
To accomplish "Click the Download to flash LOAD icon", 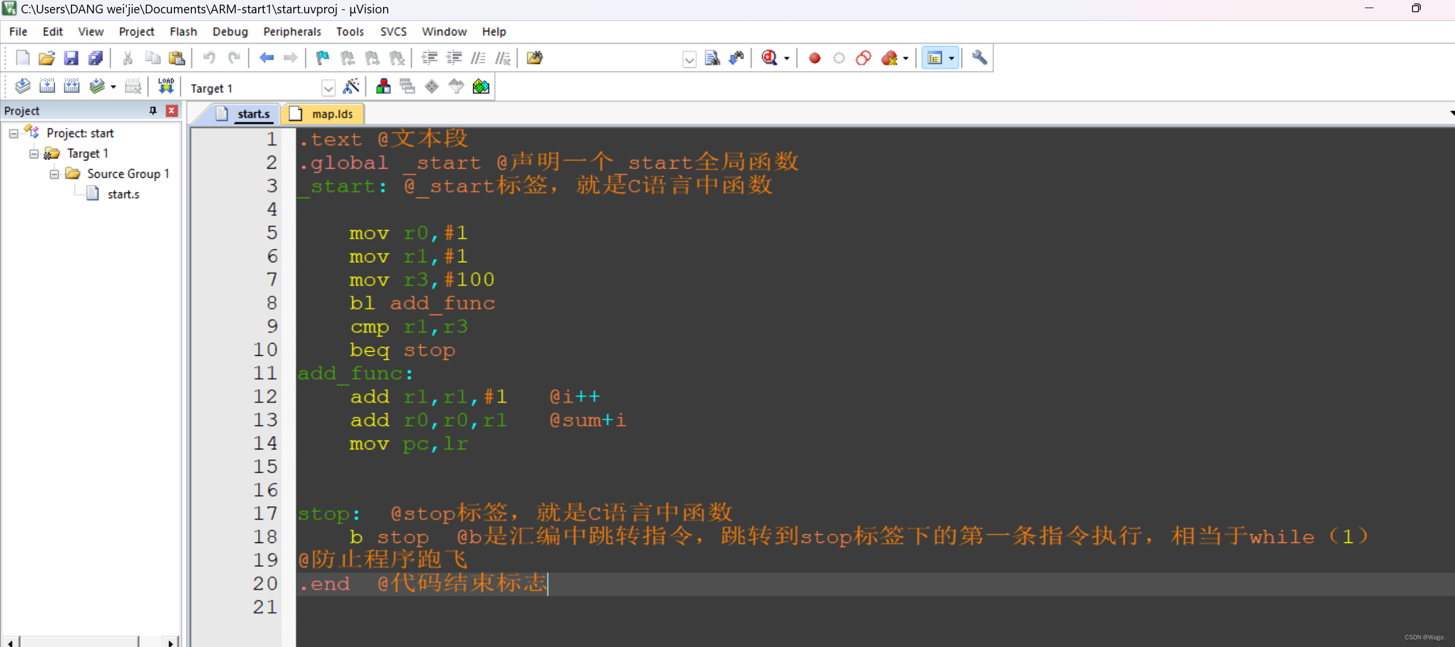I will (166, 87).
